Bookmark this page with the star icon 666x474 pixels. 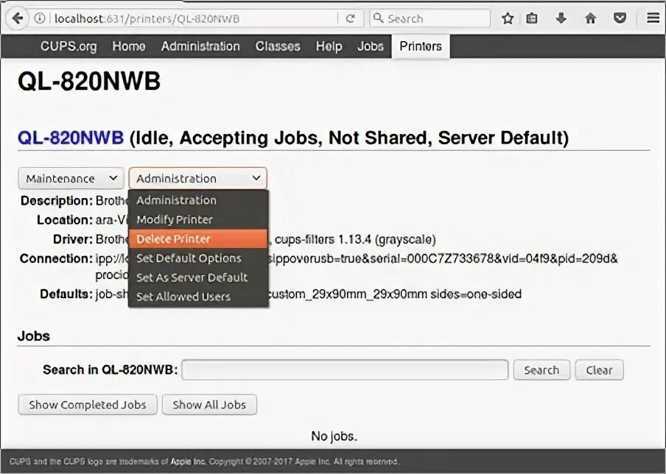(x=508, y=18)
